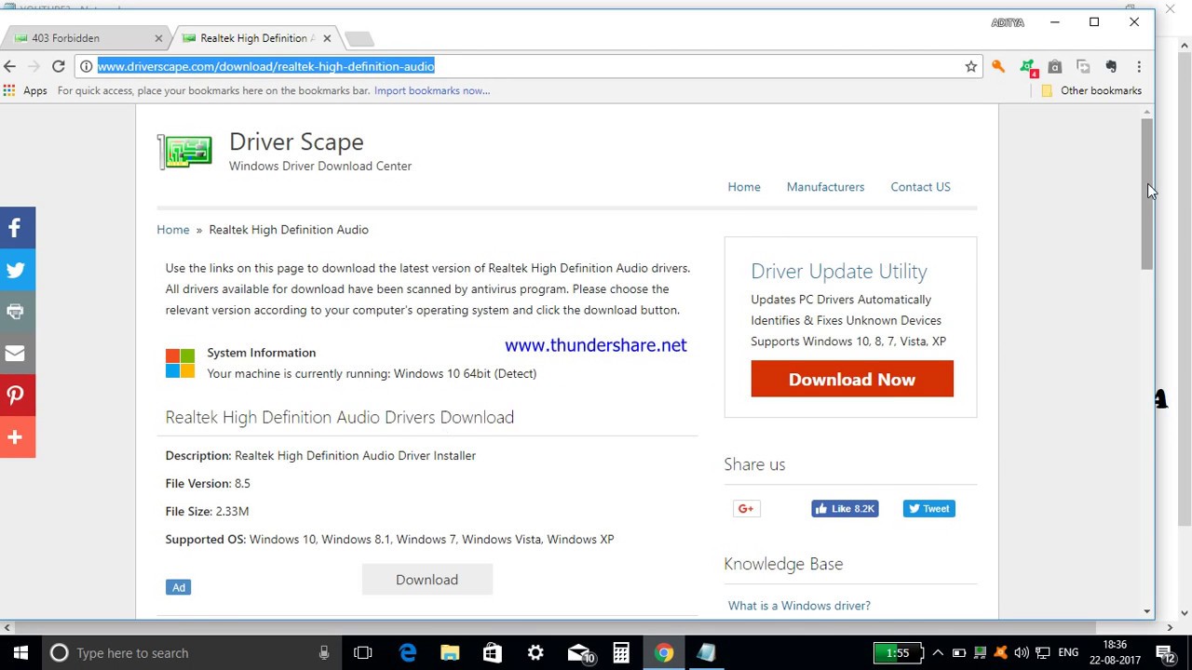
Task: Switch to Chrome in the taskbar
Action: pos(664,652)
